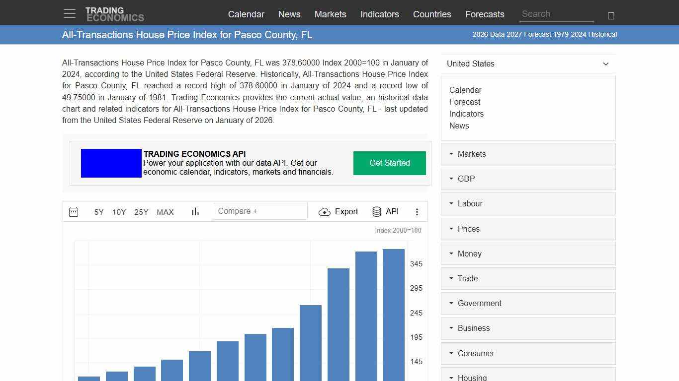Click the search icon in the header
679x381 pixels.
[610, 15]
